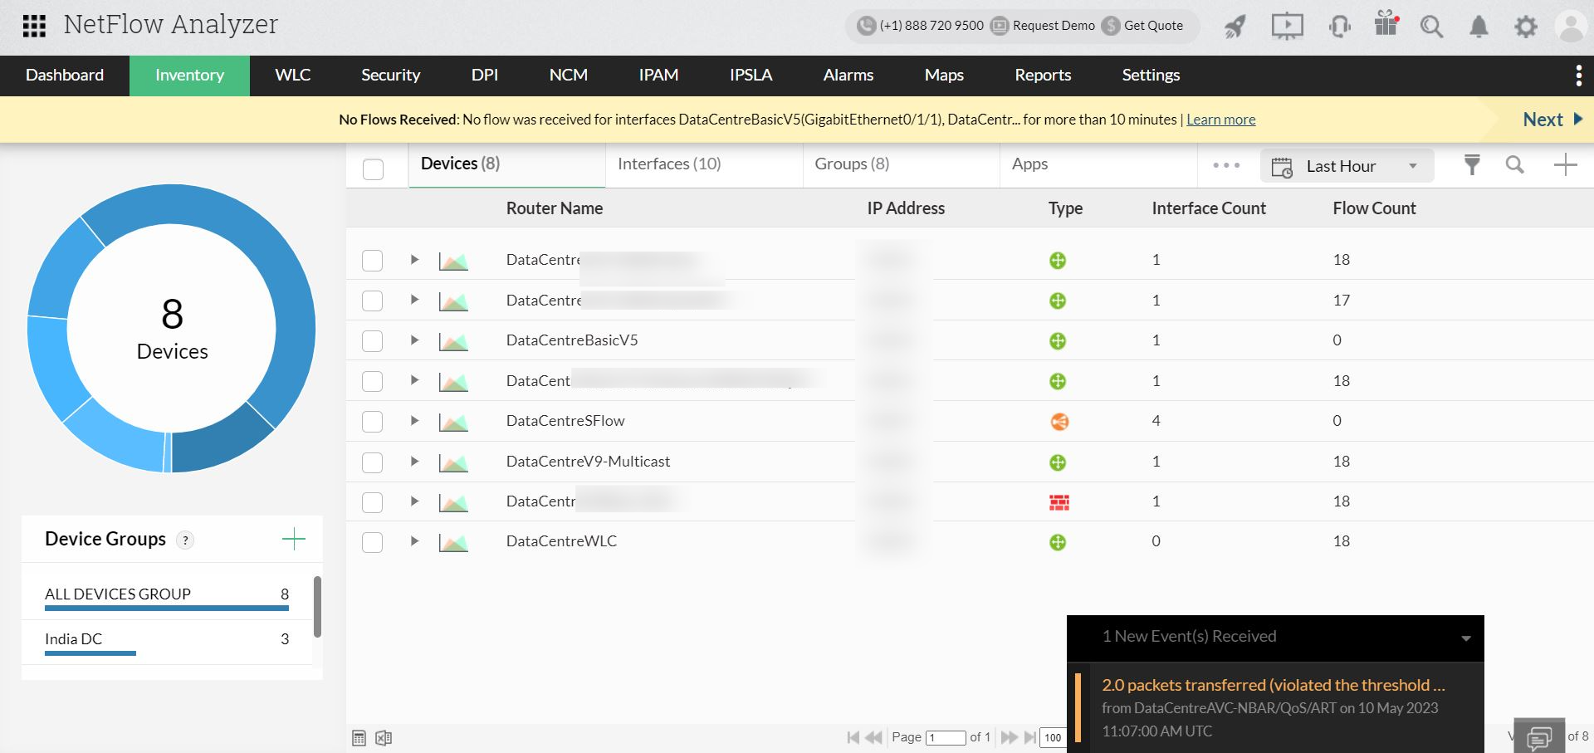Click the header search magnifier icon
1594x753 pixels.
[x=1431, y=27]
